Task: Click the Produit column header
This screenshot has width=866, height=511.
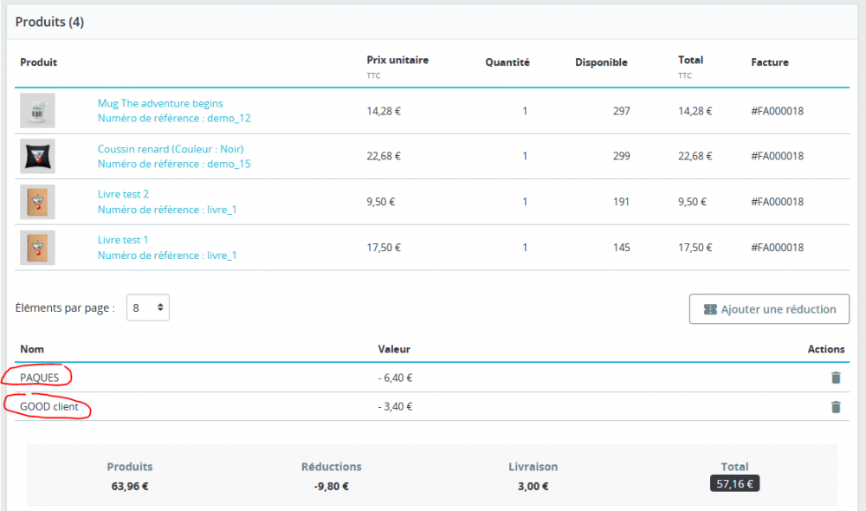Action: tap(39, 62)
